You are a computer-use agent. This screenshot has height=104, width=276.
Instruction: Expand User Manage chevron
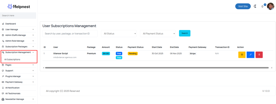33,29
